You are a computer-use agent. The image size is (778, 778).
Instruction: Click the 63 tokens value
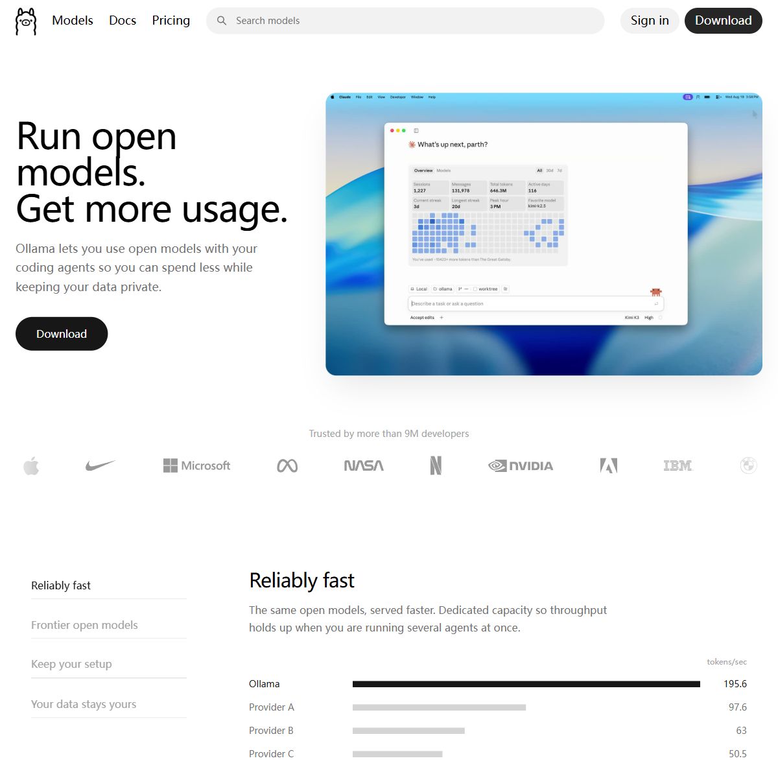pos(742,731)
